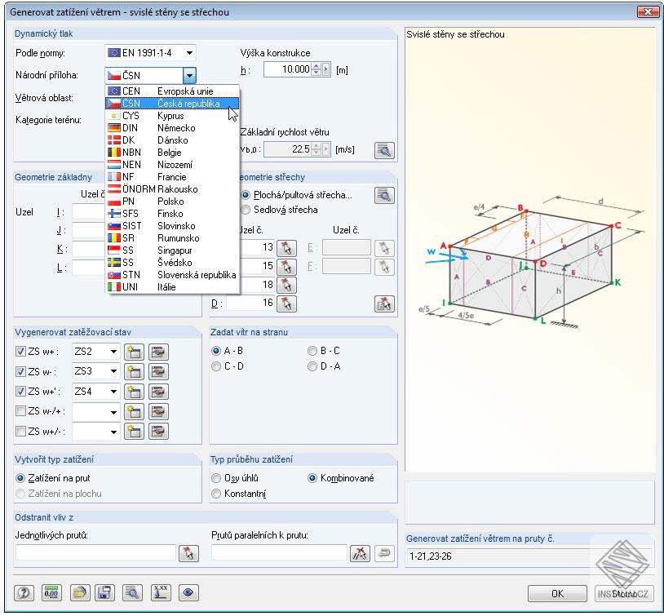The image size is (664, 616).
Task: Pick node D graphically with the arrow-pin icon
Action: pyautogui.click(x=286, y=303)
